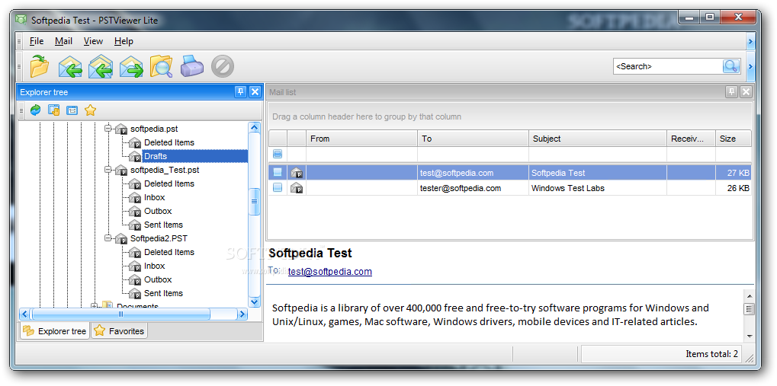Click the preview pane scroll down arrow
Image resolution: width=777 pixels, height=386 pixels.
(750, 336)
